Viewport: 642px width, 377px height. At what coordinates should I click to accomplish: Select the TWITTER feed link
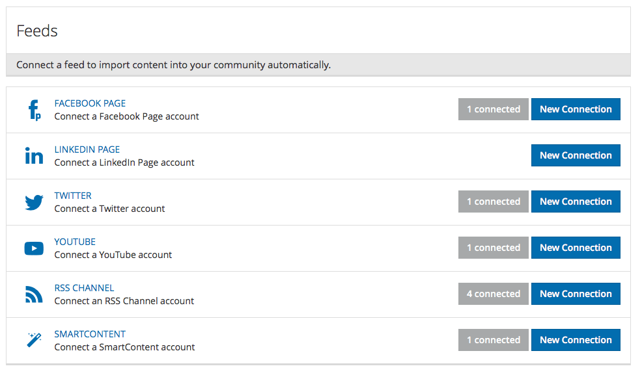[73, 196]
